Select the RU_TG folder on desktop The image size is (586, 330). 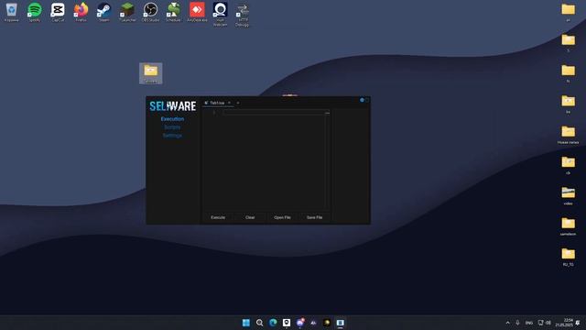click(x=568, y=257)
